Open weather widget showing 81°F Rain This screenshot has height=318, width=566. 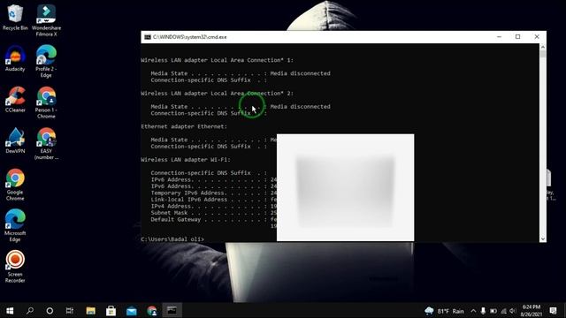point(444,311)
